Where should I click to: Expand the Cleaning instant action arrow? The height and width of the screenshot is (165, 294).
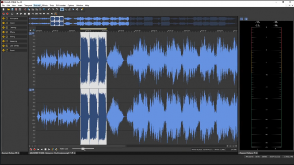coord(4,28)
